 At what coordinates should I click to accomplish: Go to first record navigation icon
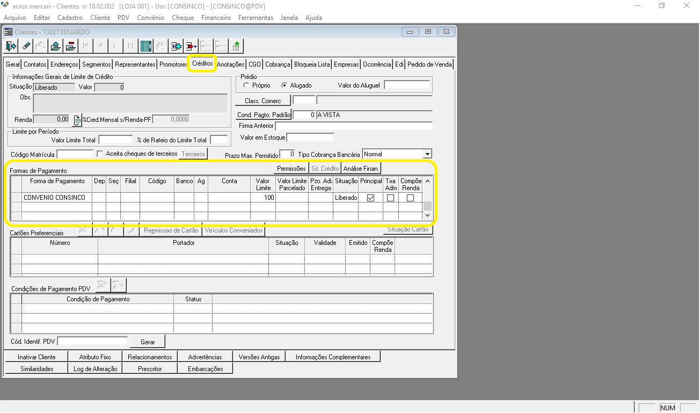pyautogui.click(x=86, y=46)
